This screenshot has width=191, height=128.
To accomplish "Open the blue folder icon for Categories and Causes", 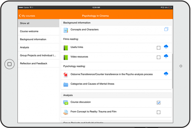I will (x=66, y=84).
